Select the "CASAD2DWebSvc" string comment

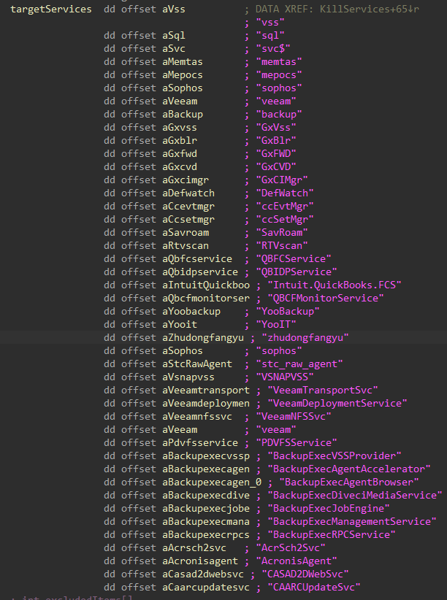click(x=305, y=574)
